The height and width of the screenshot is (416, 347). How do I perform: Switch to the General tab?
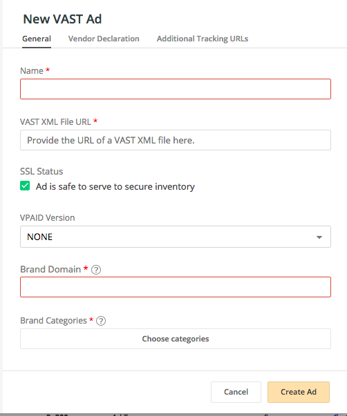37,39
